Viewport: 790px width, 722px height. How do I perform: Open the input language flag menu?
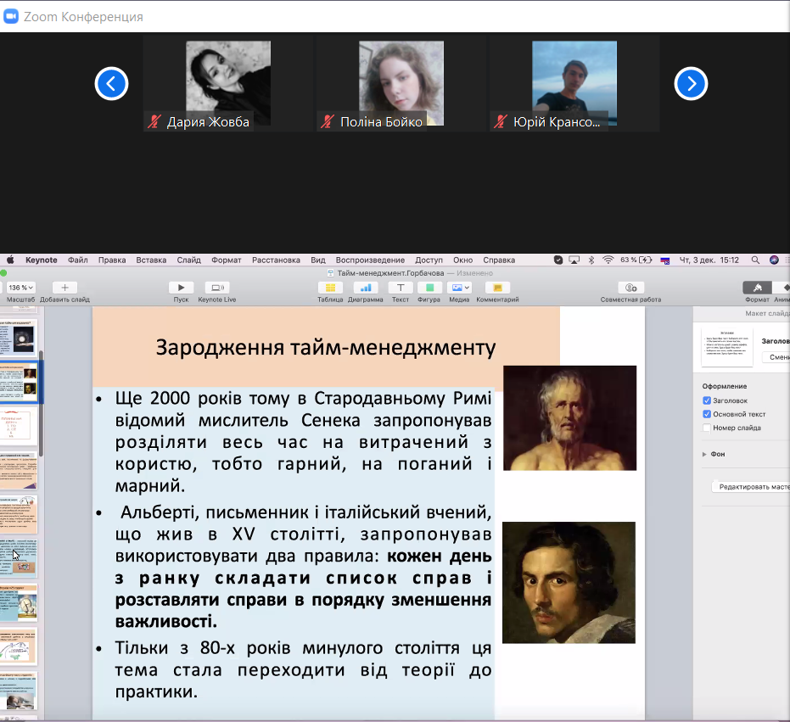pyautogui.click(x=665, y=260)
